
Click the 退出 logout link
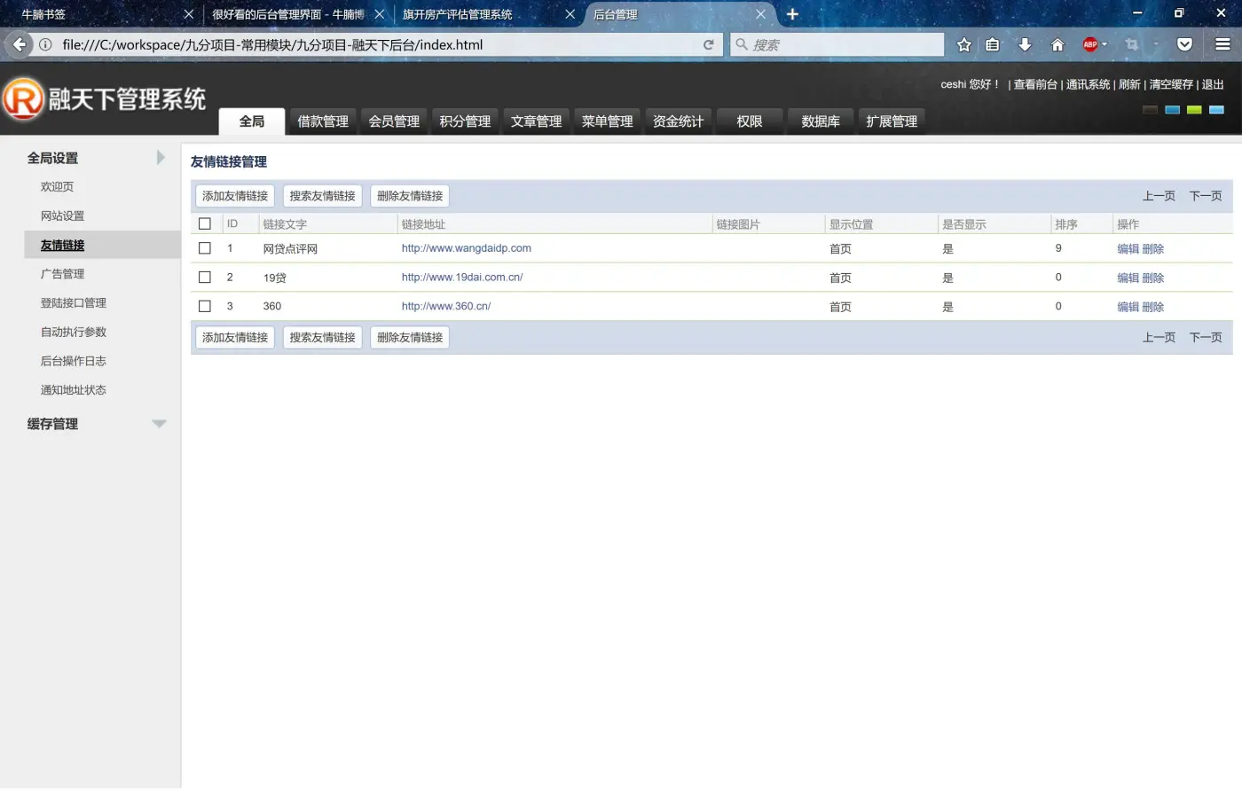[x=1213, y=84]
